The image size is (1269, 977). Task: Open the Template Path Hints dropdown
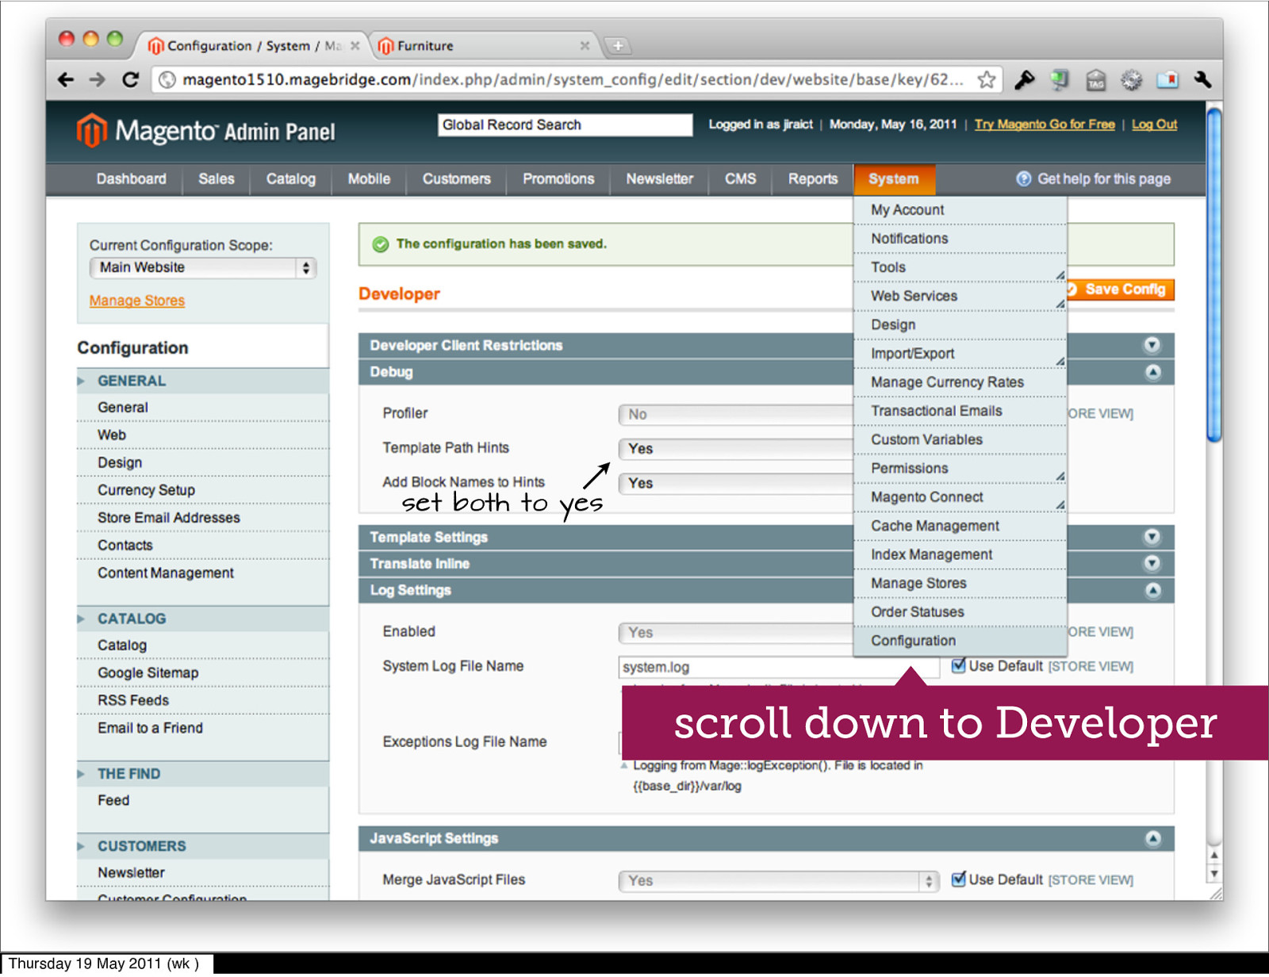coord(736,449)
